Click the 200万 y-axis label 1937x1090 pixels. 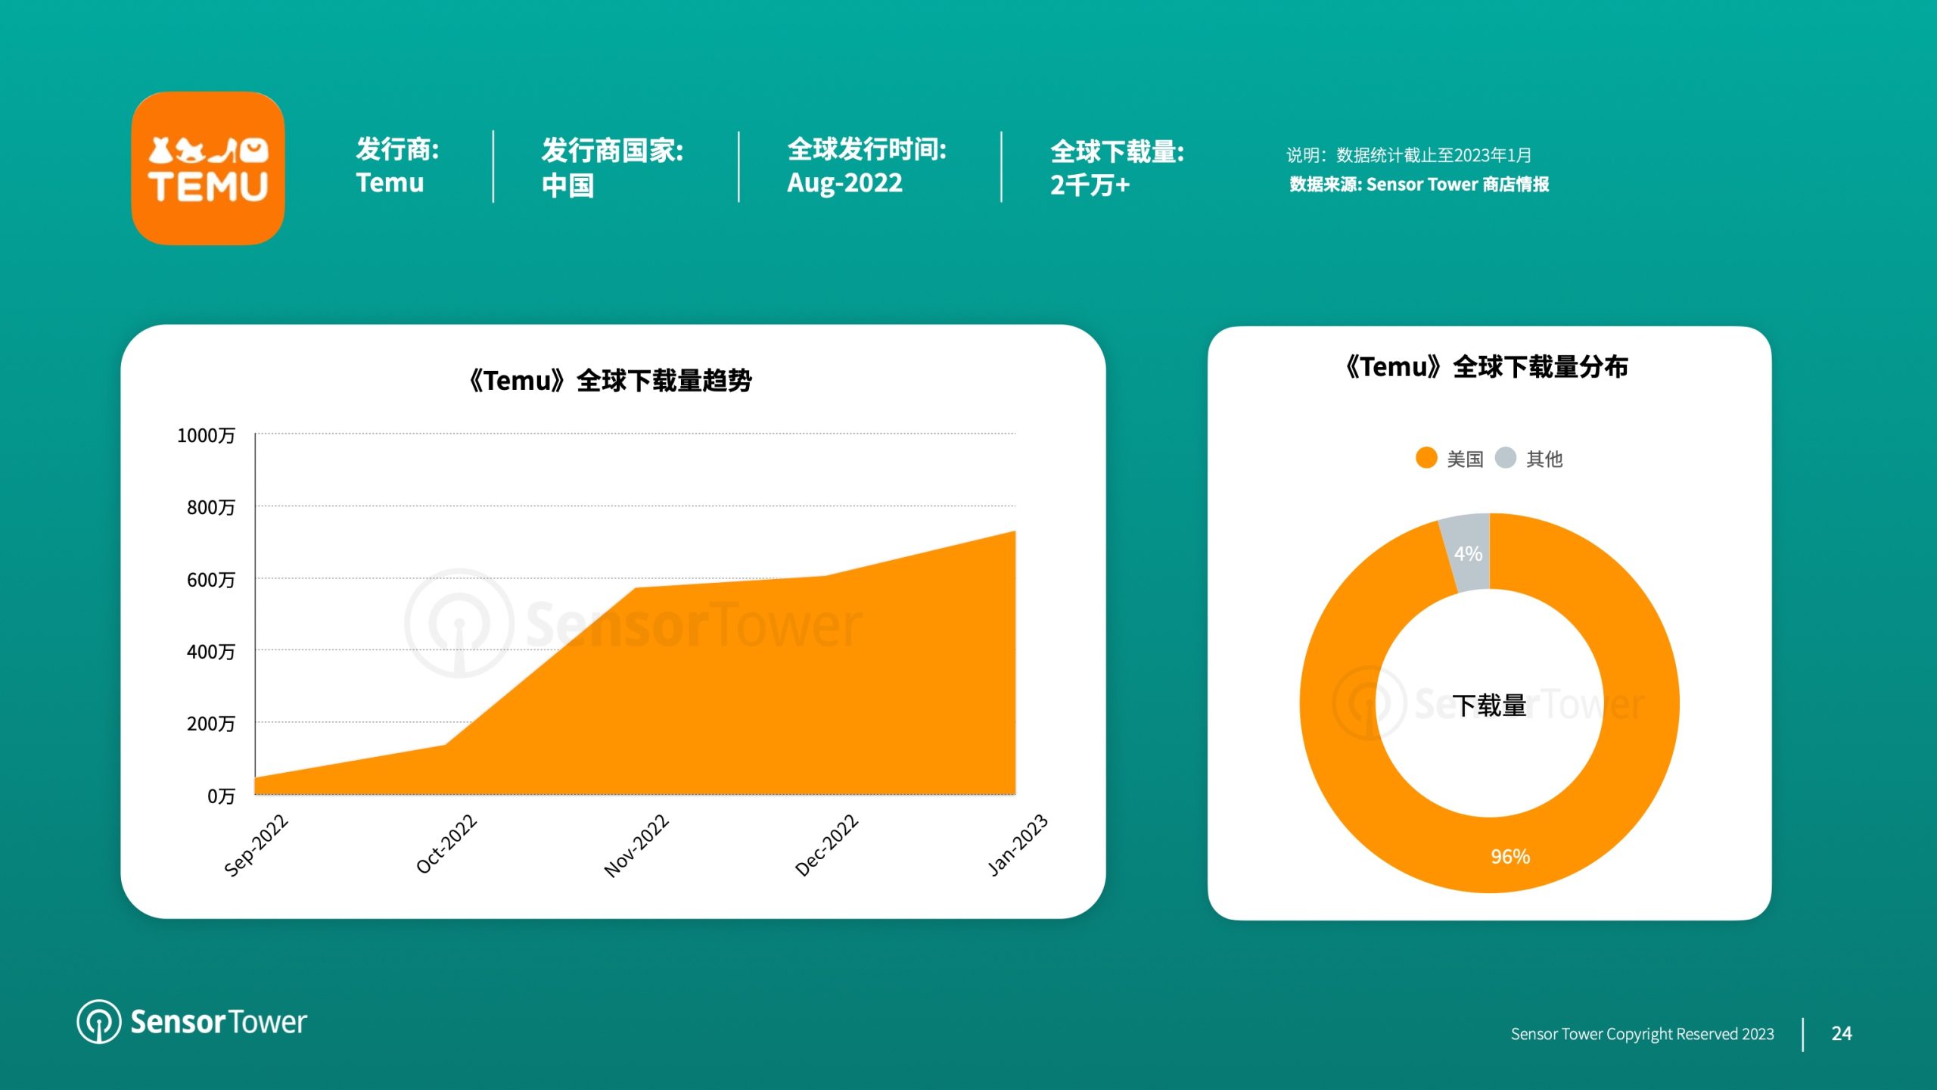(x=211, y=724)
